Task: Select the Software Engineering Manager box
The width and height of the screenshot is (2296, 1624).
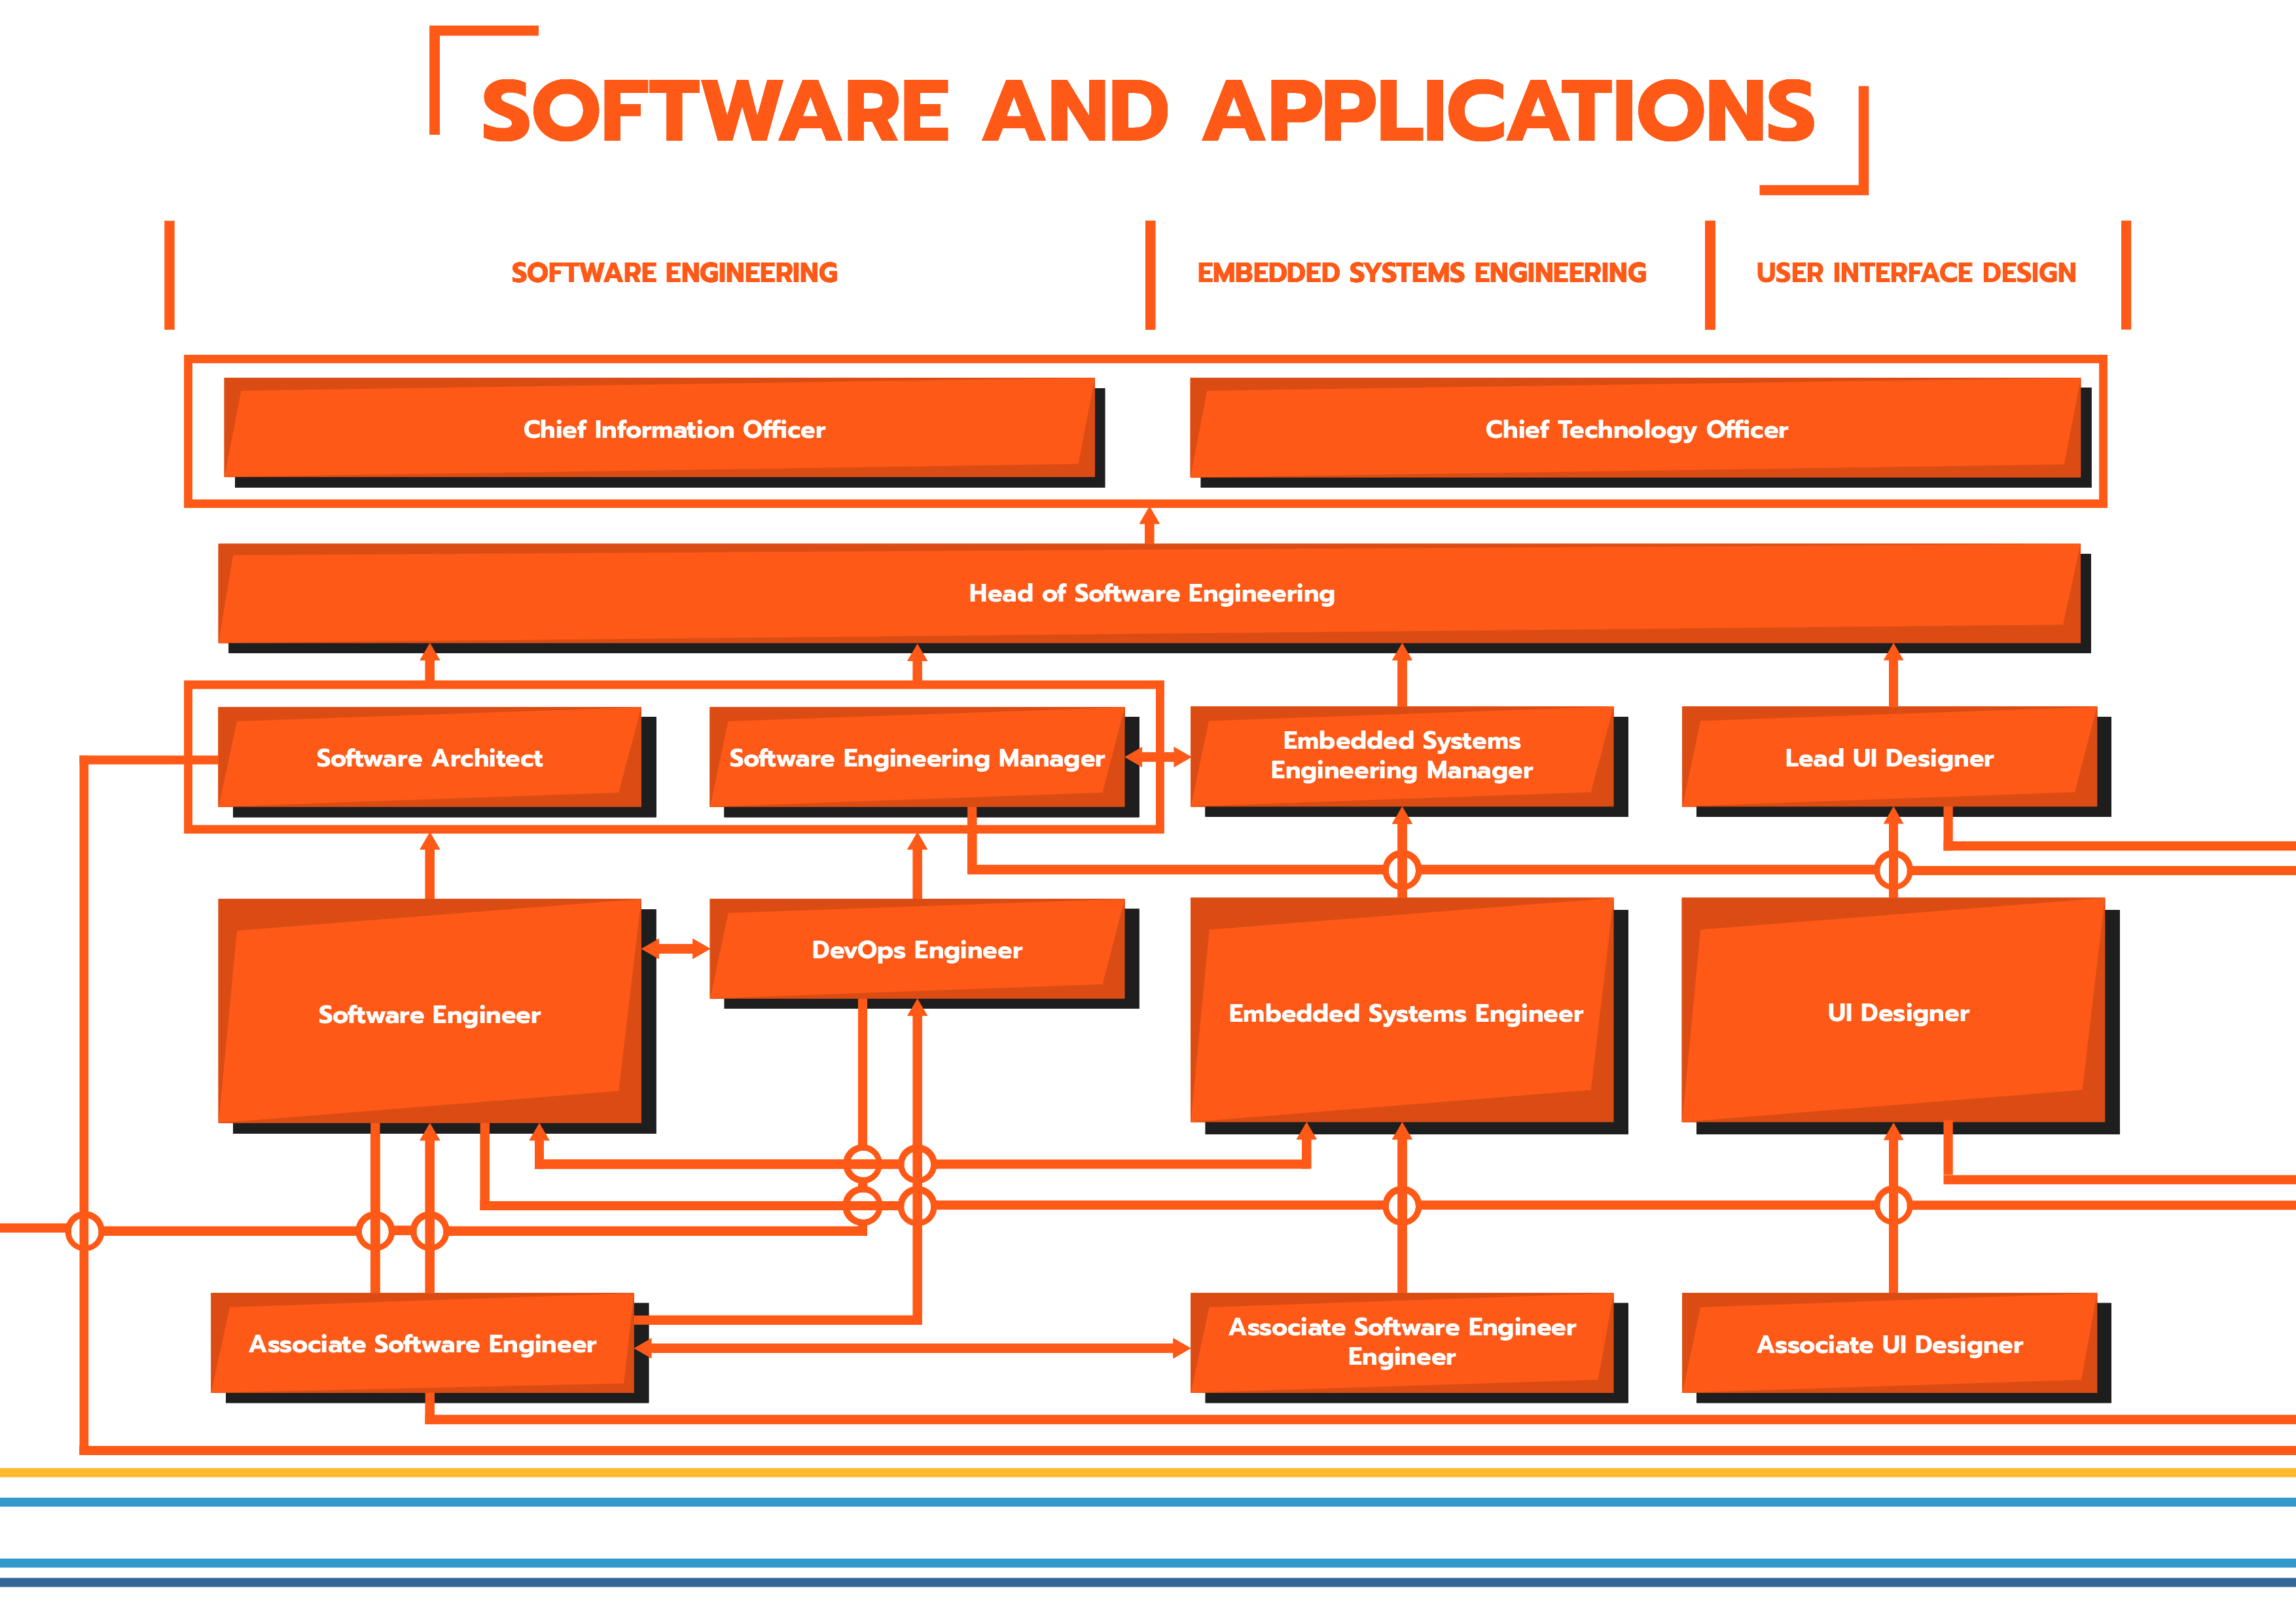Action: coord(916,757)
